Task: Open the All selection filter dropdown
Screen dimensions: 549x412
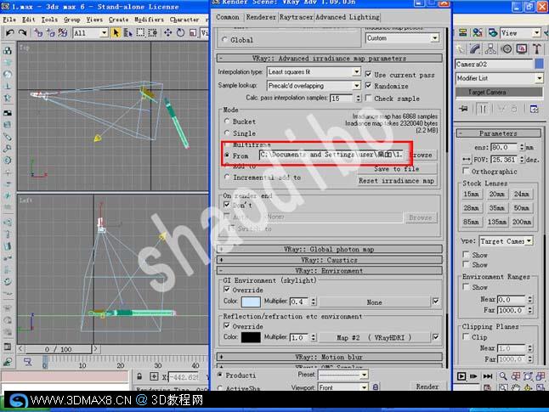Action: [x=90, y=33]
